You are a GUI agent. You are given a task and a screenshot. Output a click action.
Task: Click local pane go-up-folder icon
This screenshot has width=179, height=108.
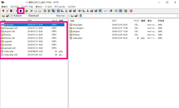tap(3, 16)
